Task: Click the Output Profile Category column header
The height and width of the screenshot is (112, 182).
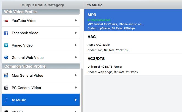Action: click(43, 5)
